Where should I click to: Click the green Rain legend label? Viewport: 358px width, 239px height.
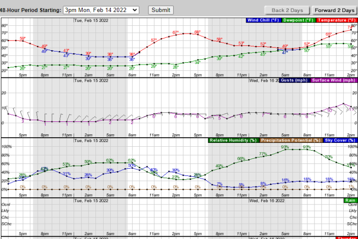point(350,200)
